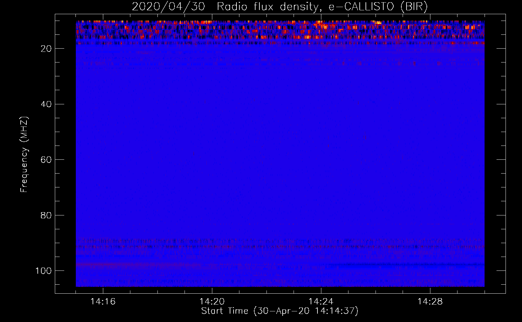Click the '14:16' time tick label

(103, 301)
